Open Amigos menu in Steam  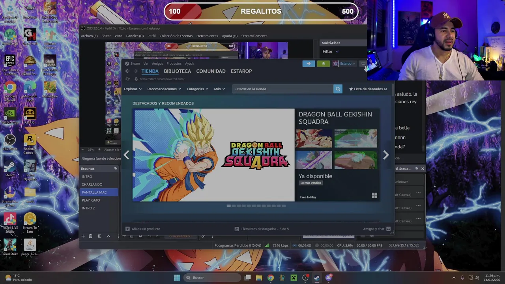(157, 64)
